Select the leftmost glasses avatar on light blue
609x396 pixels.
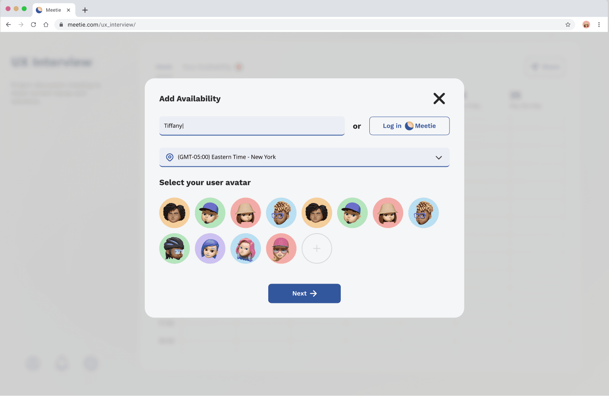click(281, 213)
